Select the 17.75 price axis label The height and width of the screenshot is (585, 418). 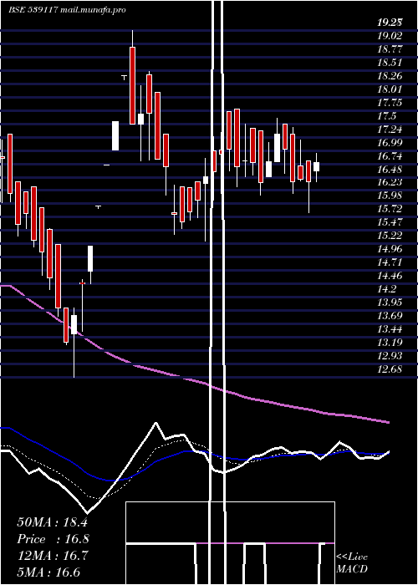tap(390, 103)
